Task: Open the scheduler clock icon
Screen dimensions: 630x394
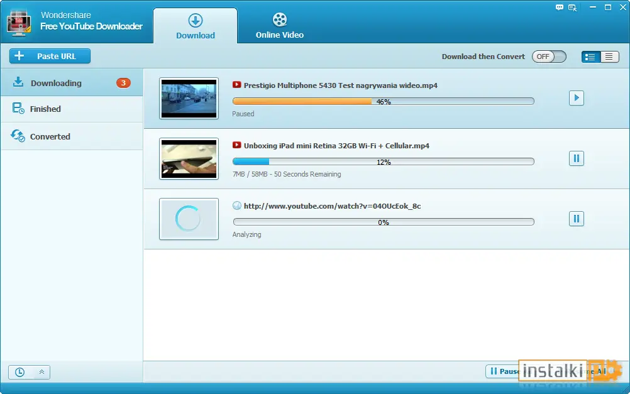Action: coord(19,372)
